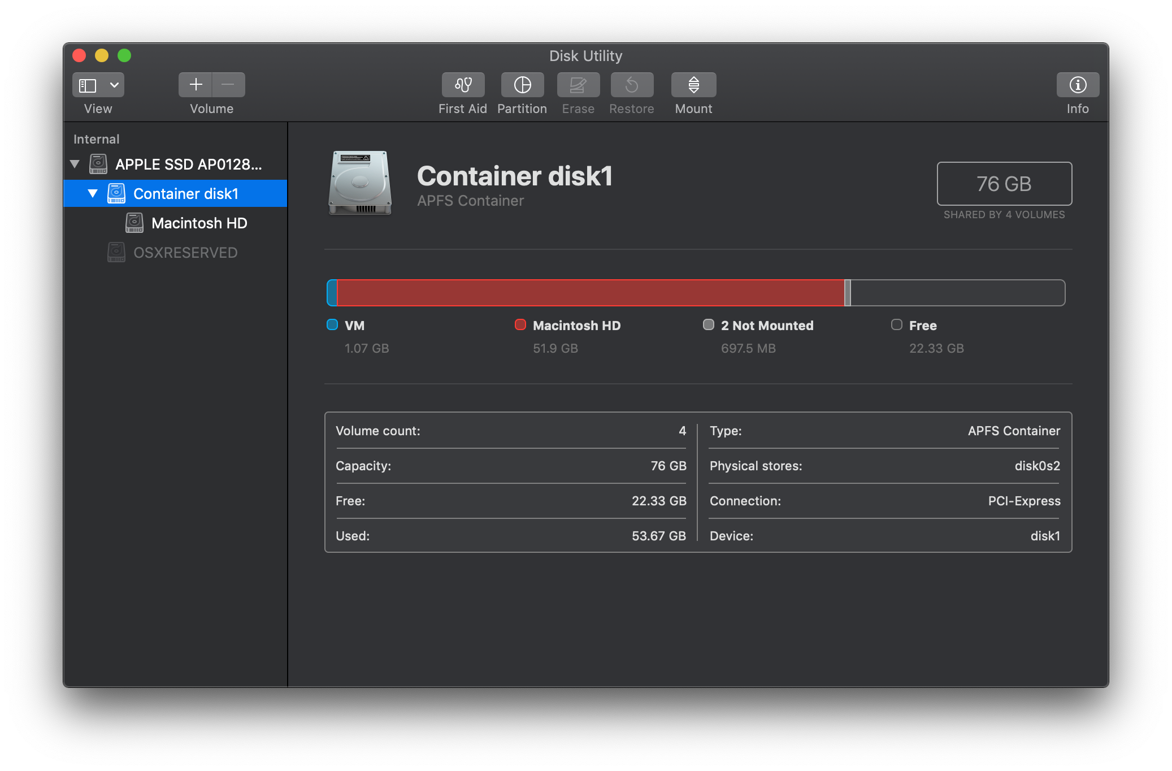The width and height of the screenshot is (1172, 771).
Task: Click the Erase toolbar icon
Action: click(578, 85)
